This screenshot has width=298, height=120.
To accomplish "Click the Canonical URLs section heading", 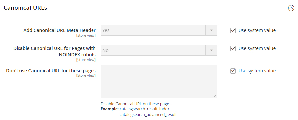I will (x=25, y=8).
